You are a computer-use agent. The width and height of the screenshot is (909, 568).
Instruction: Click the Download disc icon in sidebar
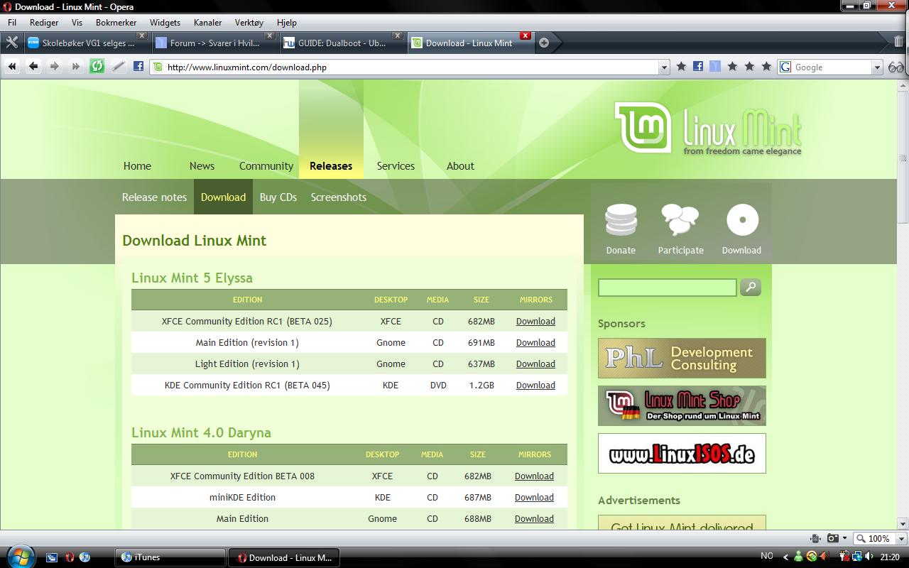(742, 220)
